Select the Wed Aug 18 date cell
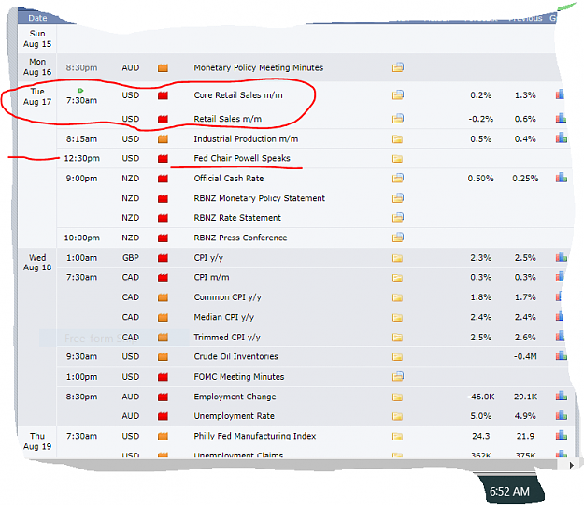This screenshot has width=584, height=505. (37, 263)
